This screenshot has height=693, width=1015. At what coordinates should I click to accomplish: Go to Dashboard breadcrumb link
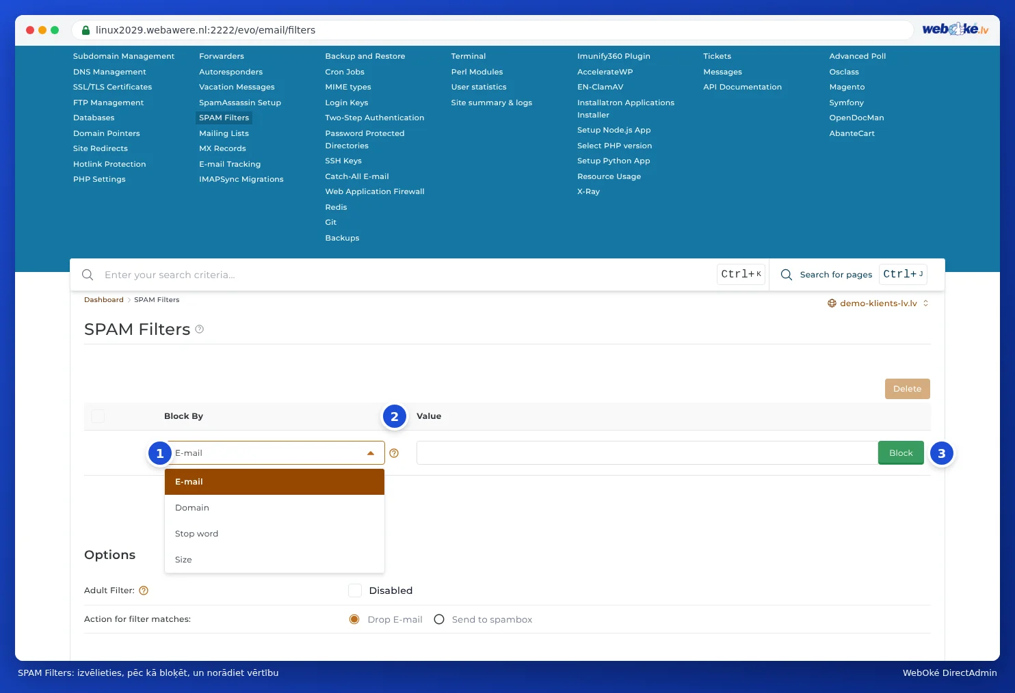(104, 300)
